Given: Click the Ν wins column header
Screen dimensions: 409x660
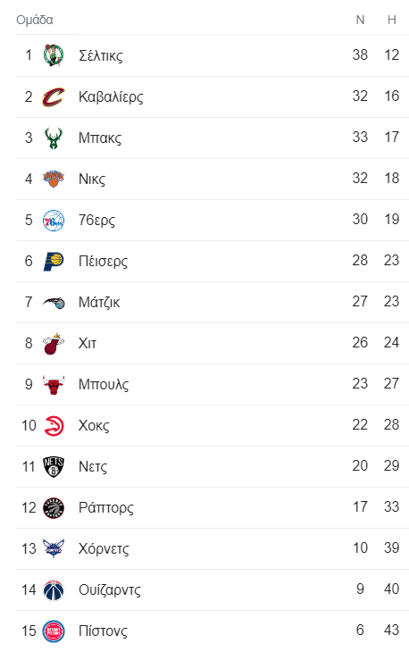Looking at the screenshot, I should [x=360, y=20].
